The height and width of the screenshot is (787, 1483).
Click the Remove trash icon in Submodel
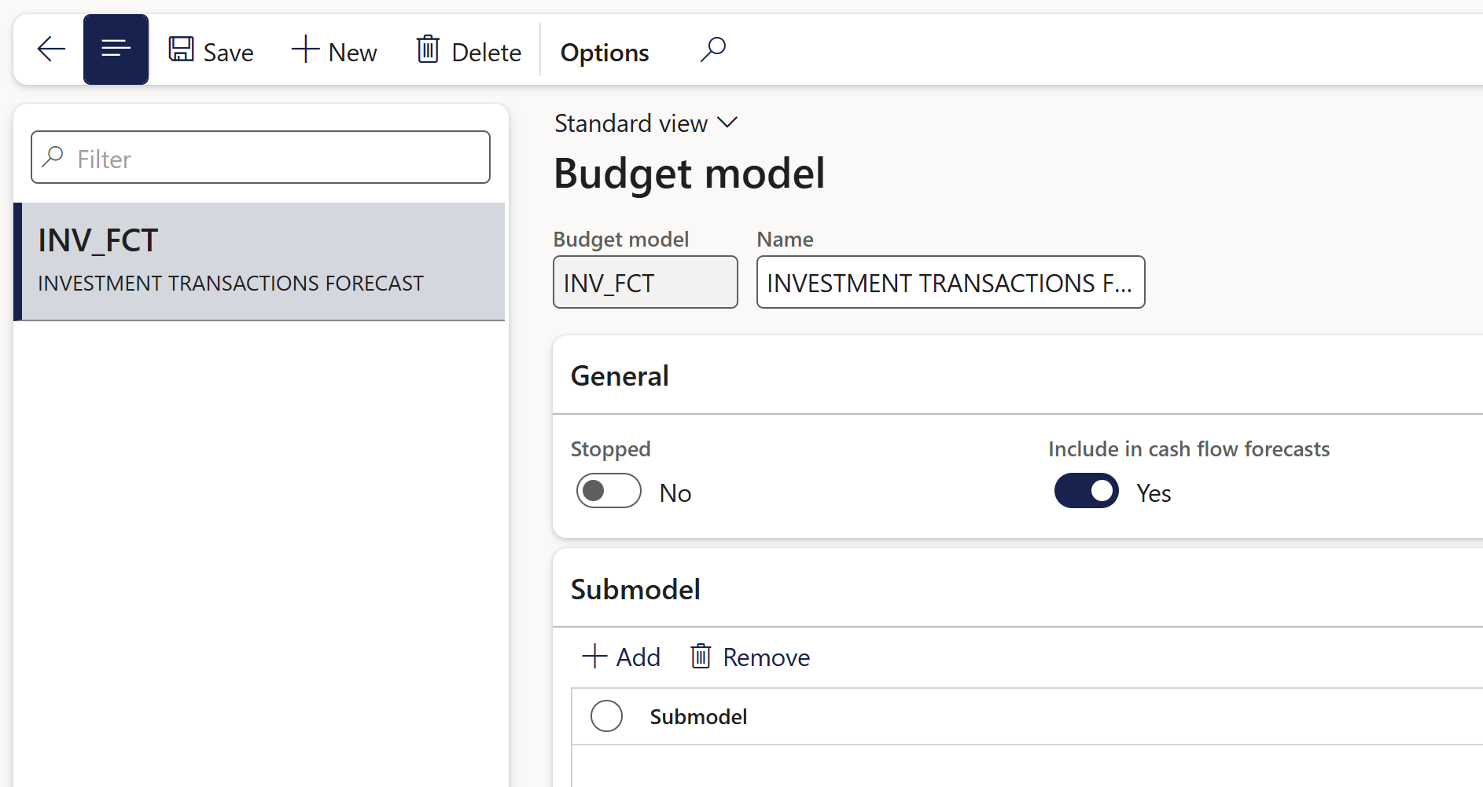(701, 657)
